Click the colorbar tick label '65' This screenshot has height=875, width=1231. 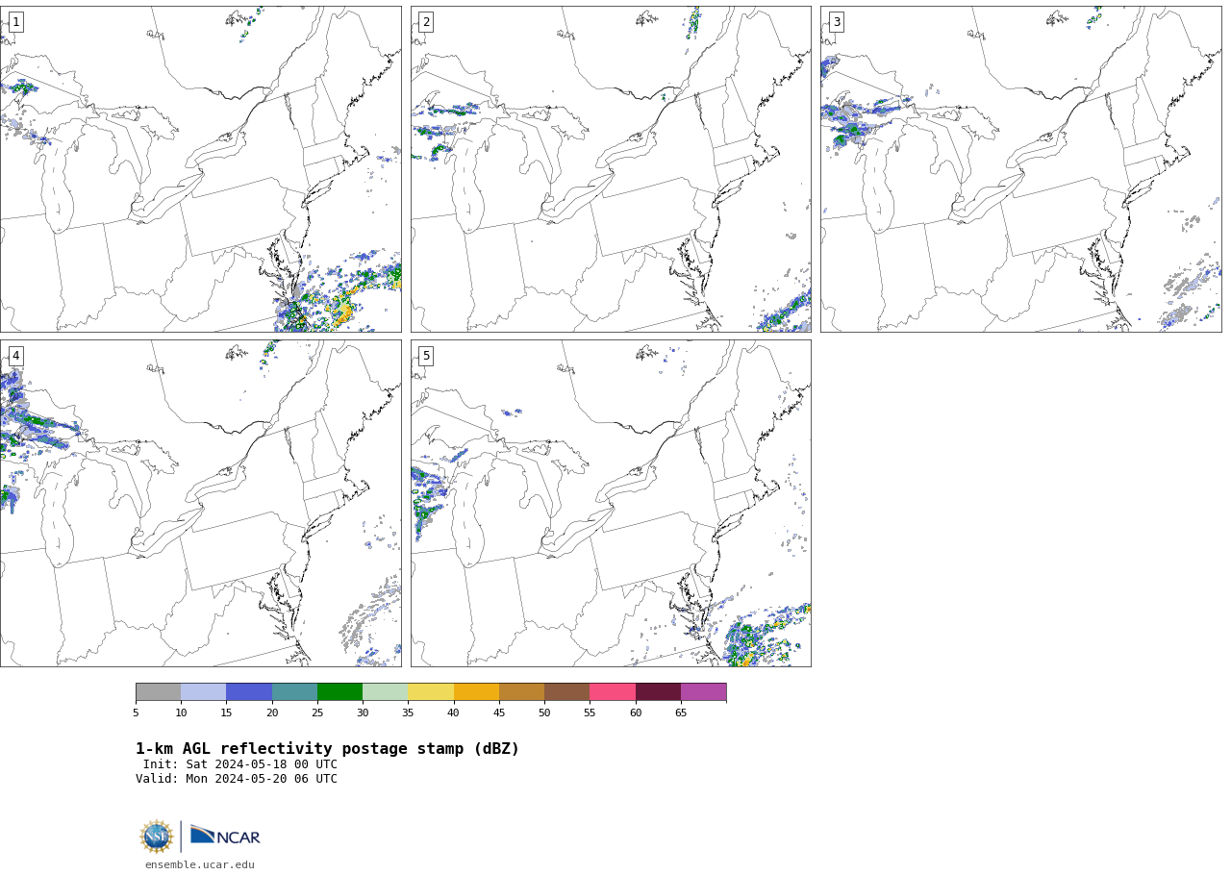click(681, 712)
